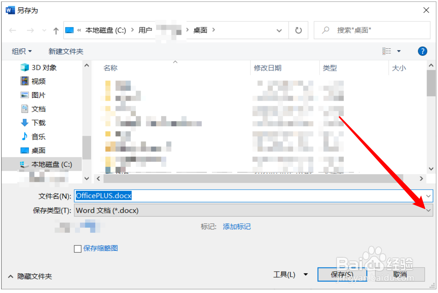This screenshot has height=293, width=438.
Task: Enable the 保存缩略图 checkbox
Action: [x=77, y=248]
